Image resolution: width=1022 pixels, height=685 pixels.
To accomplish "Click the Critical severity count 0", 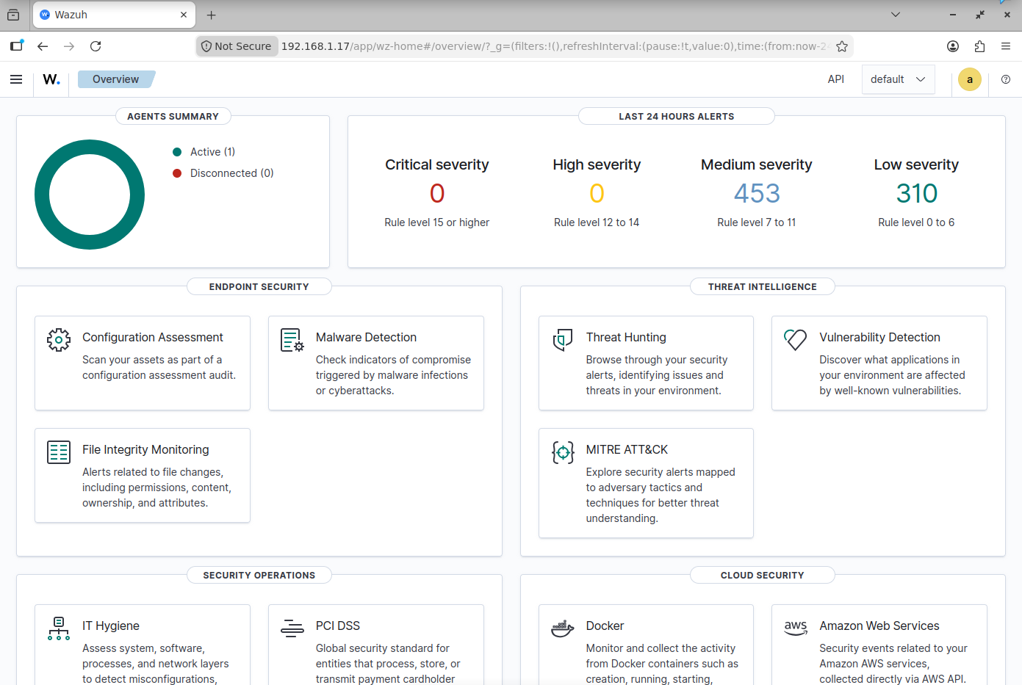I will (437, 194).
